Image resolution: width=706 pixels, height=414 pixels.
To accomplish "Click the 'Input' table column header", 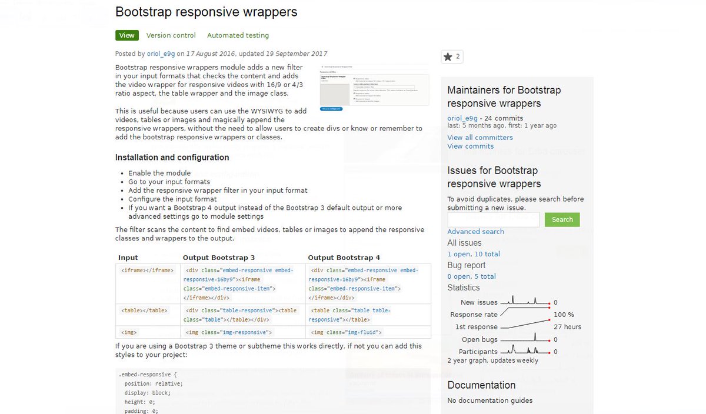I will click(128, 258).
